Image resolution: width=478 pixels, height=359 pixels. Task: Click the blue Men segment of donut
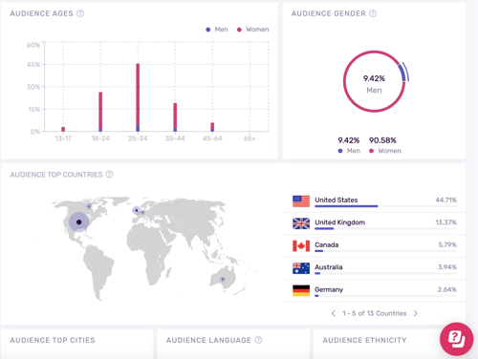click(x=402, y=73)
